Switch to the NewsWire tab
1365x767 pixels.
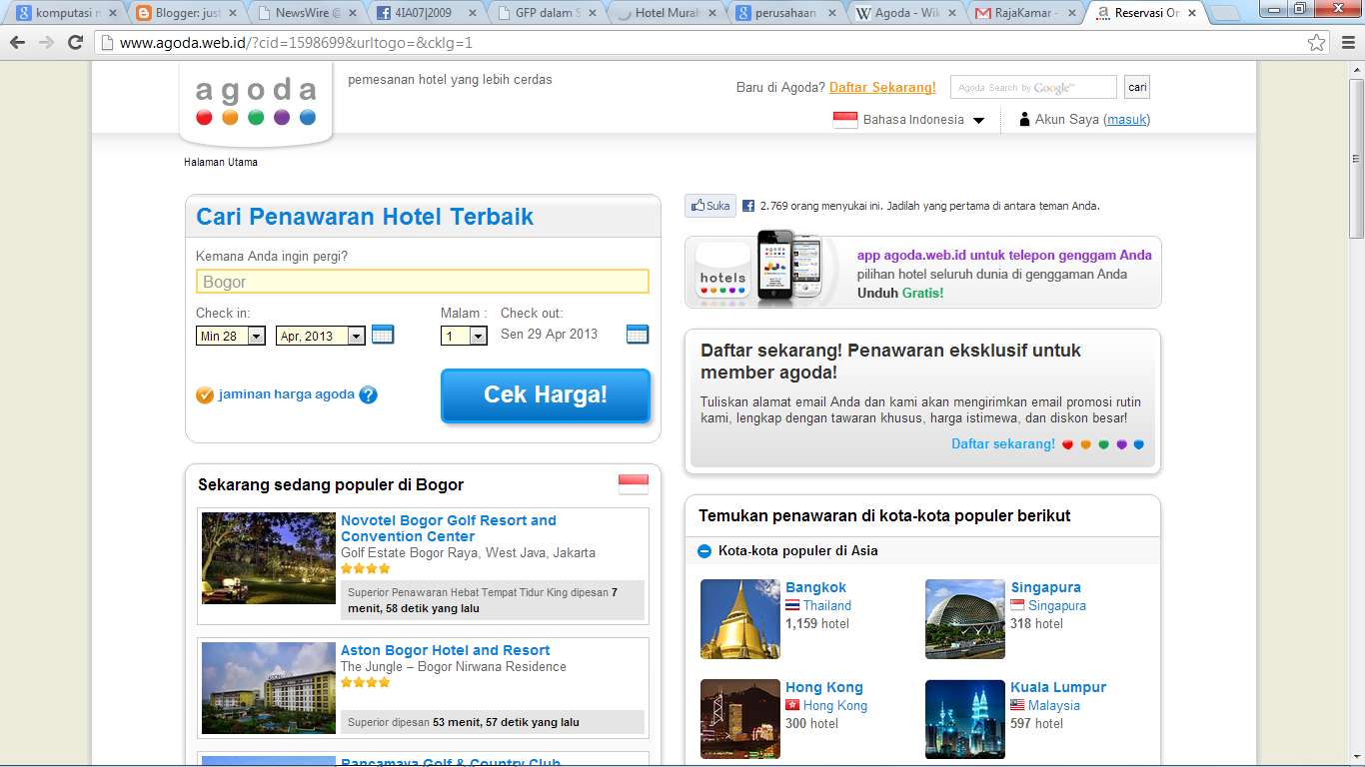point(305,13)
